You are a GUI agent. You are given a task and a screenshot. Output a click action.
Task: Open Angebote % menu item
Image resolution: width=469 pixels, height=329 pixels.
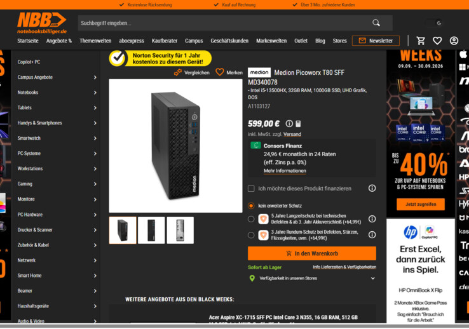59,41
